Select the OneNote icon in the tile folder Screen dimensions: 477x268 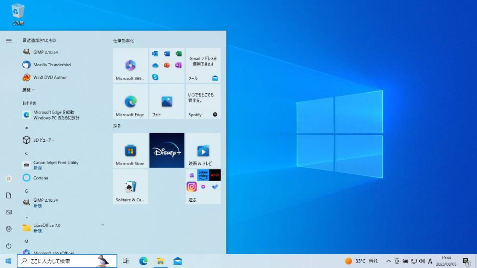coord(178,66)
